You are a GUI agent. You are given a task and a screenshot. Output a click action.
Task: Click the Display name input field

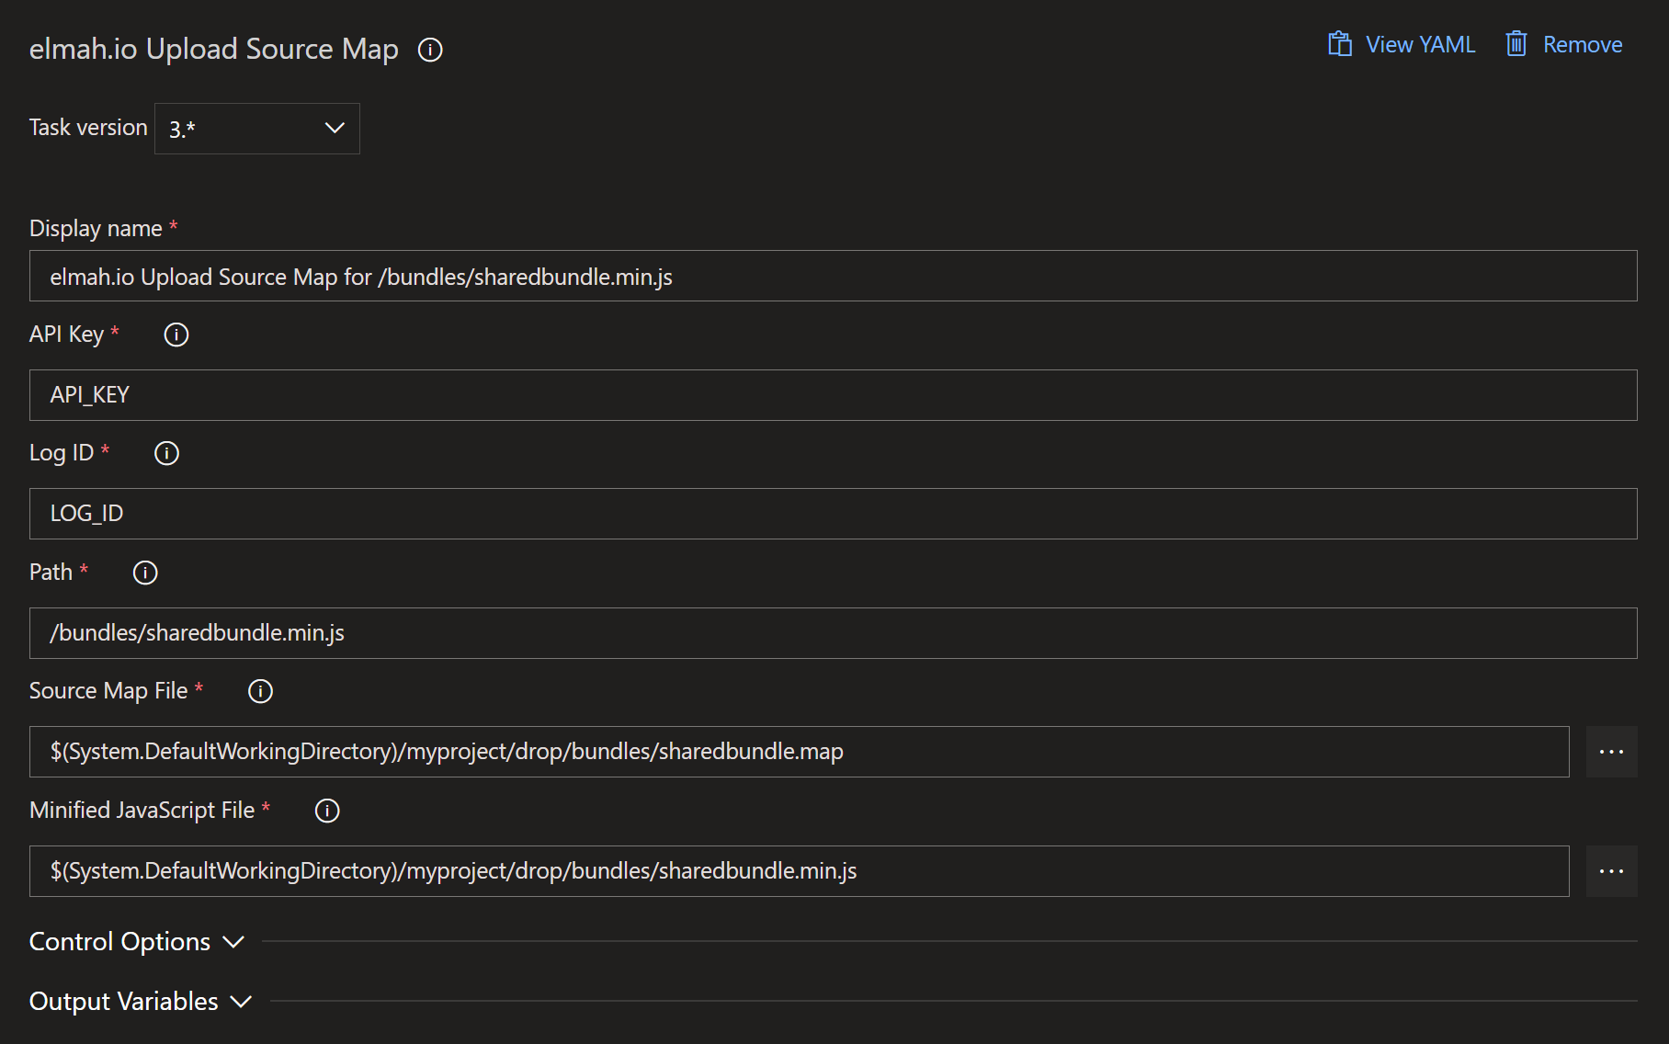coord(834,276)
